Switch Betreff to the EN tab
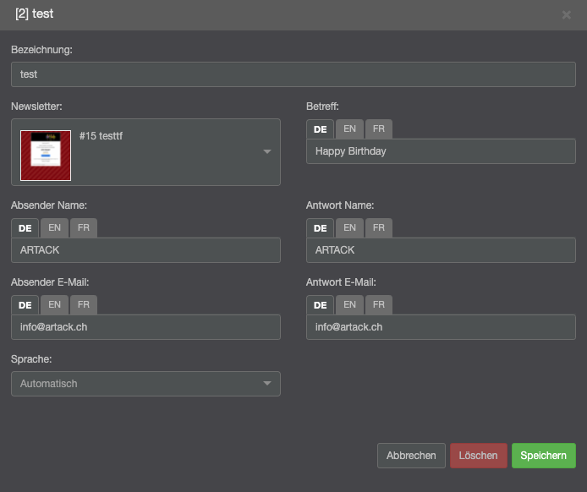Image resolution: width=587 pixels, height=492 pixels. click(x=348, y=129)
